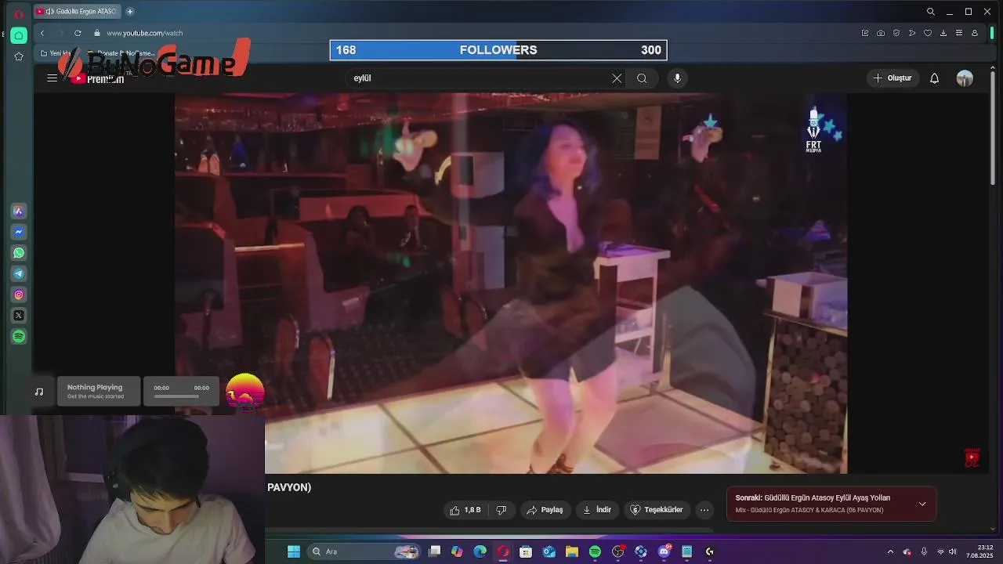Open the volume control in tray

point(952,551)
